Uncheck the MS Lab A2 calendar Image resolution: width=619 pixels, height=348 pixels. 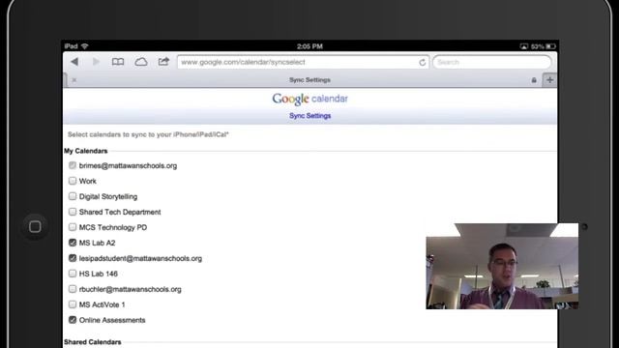click(x=73, y=243)
